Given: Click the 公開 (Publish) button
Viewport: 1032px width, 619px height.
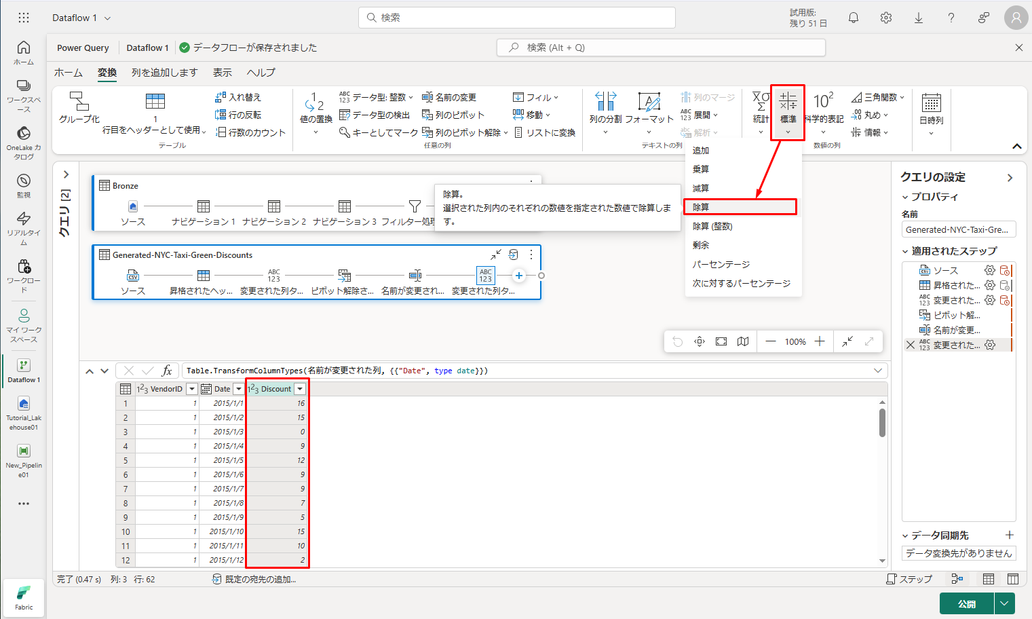Looking at the screenshot, I should click(966, 603).
